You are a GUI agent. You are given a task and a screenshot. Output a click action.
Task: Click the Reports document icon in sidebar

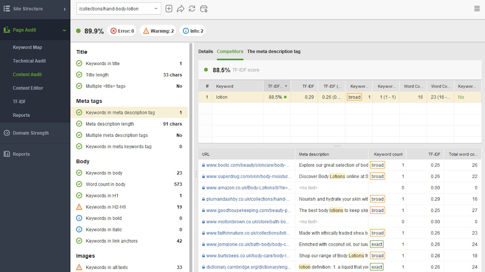7,154
